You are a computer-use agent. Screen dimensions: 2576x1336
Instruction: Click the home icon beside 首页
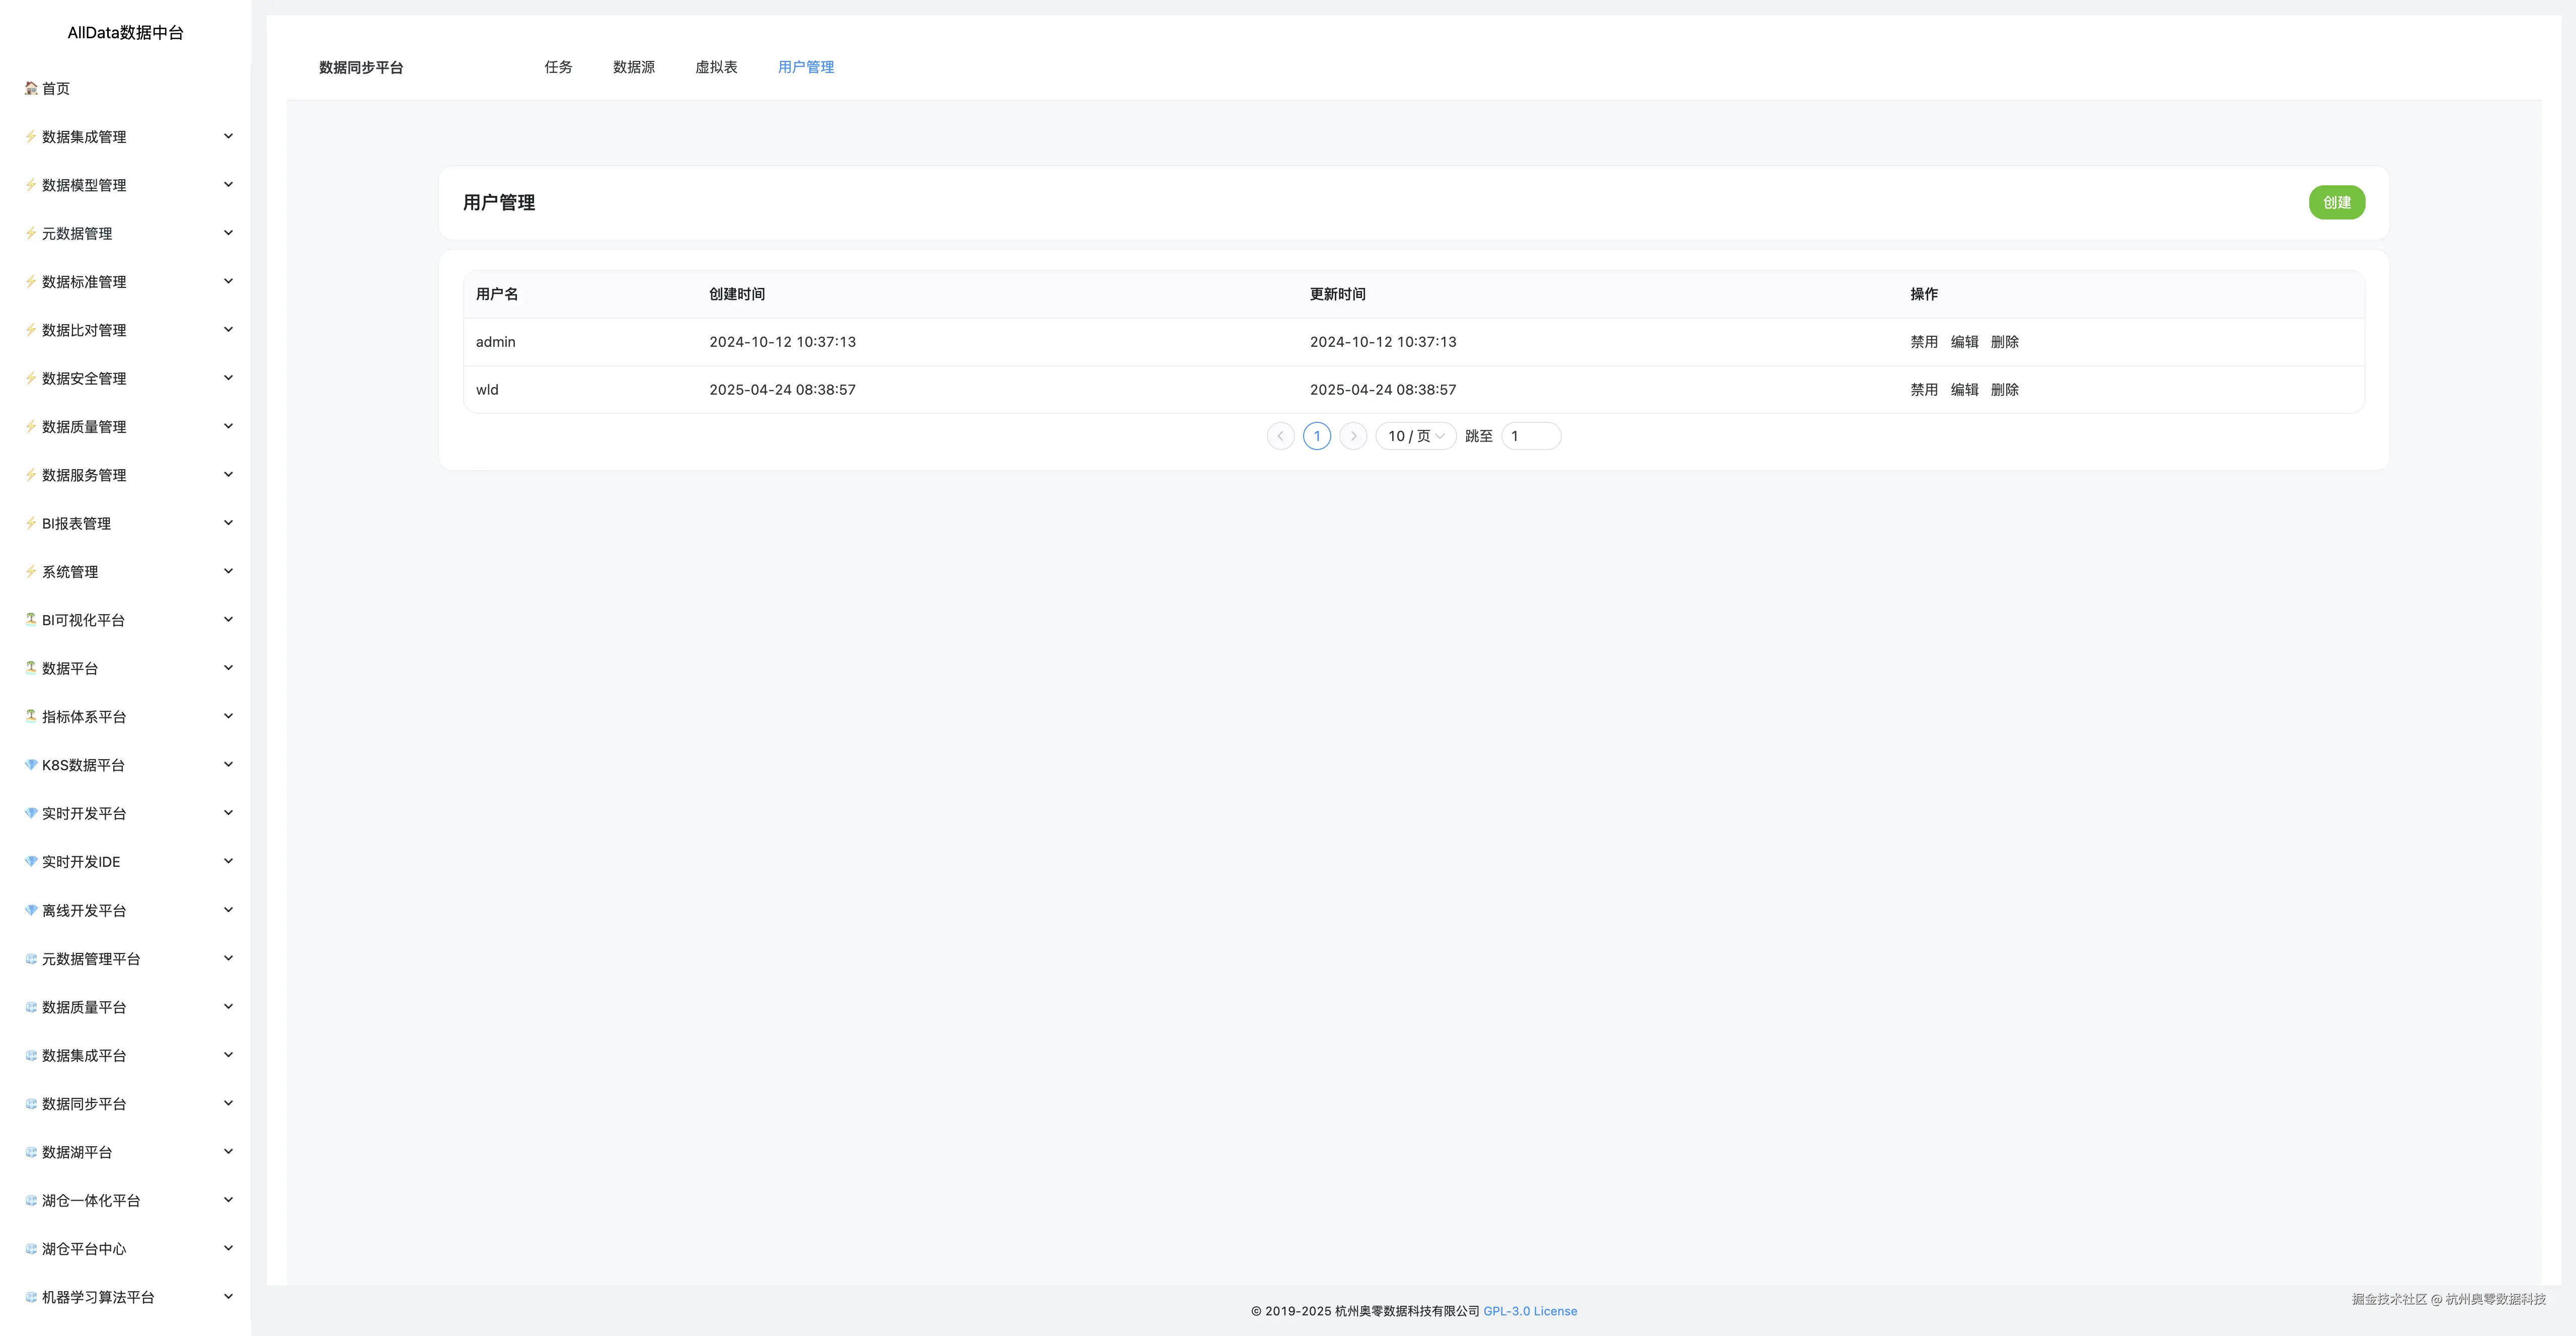[x=31, y=88]
